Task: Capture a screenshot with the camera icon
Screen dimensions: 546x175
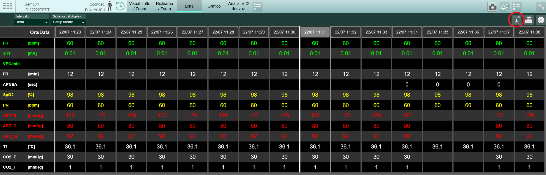Action: 492,6
